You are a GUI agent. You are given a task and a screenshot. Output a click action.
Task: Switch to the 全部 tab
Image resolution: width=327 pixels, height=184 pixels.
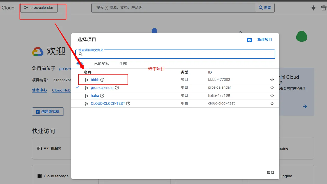coord(123,64)
